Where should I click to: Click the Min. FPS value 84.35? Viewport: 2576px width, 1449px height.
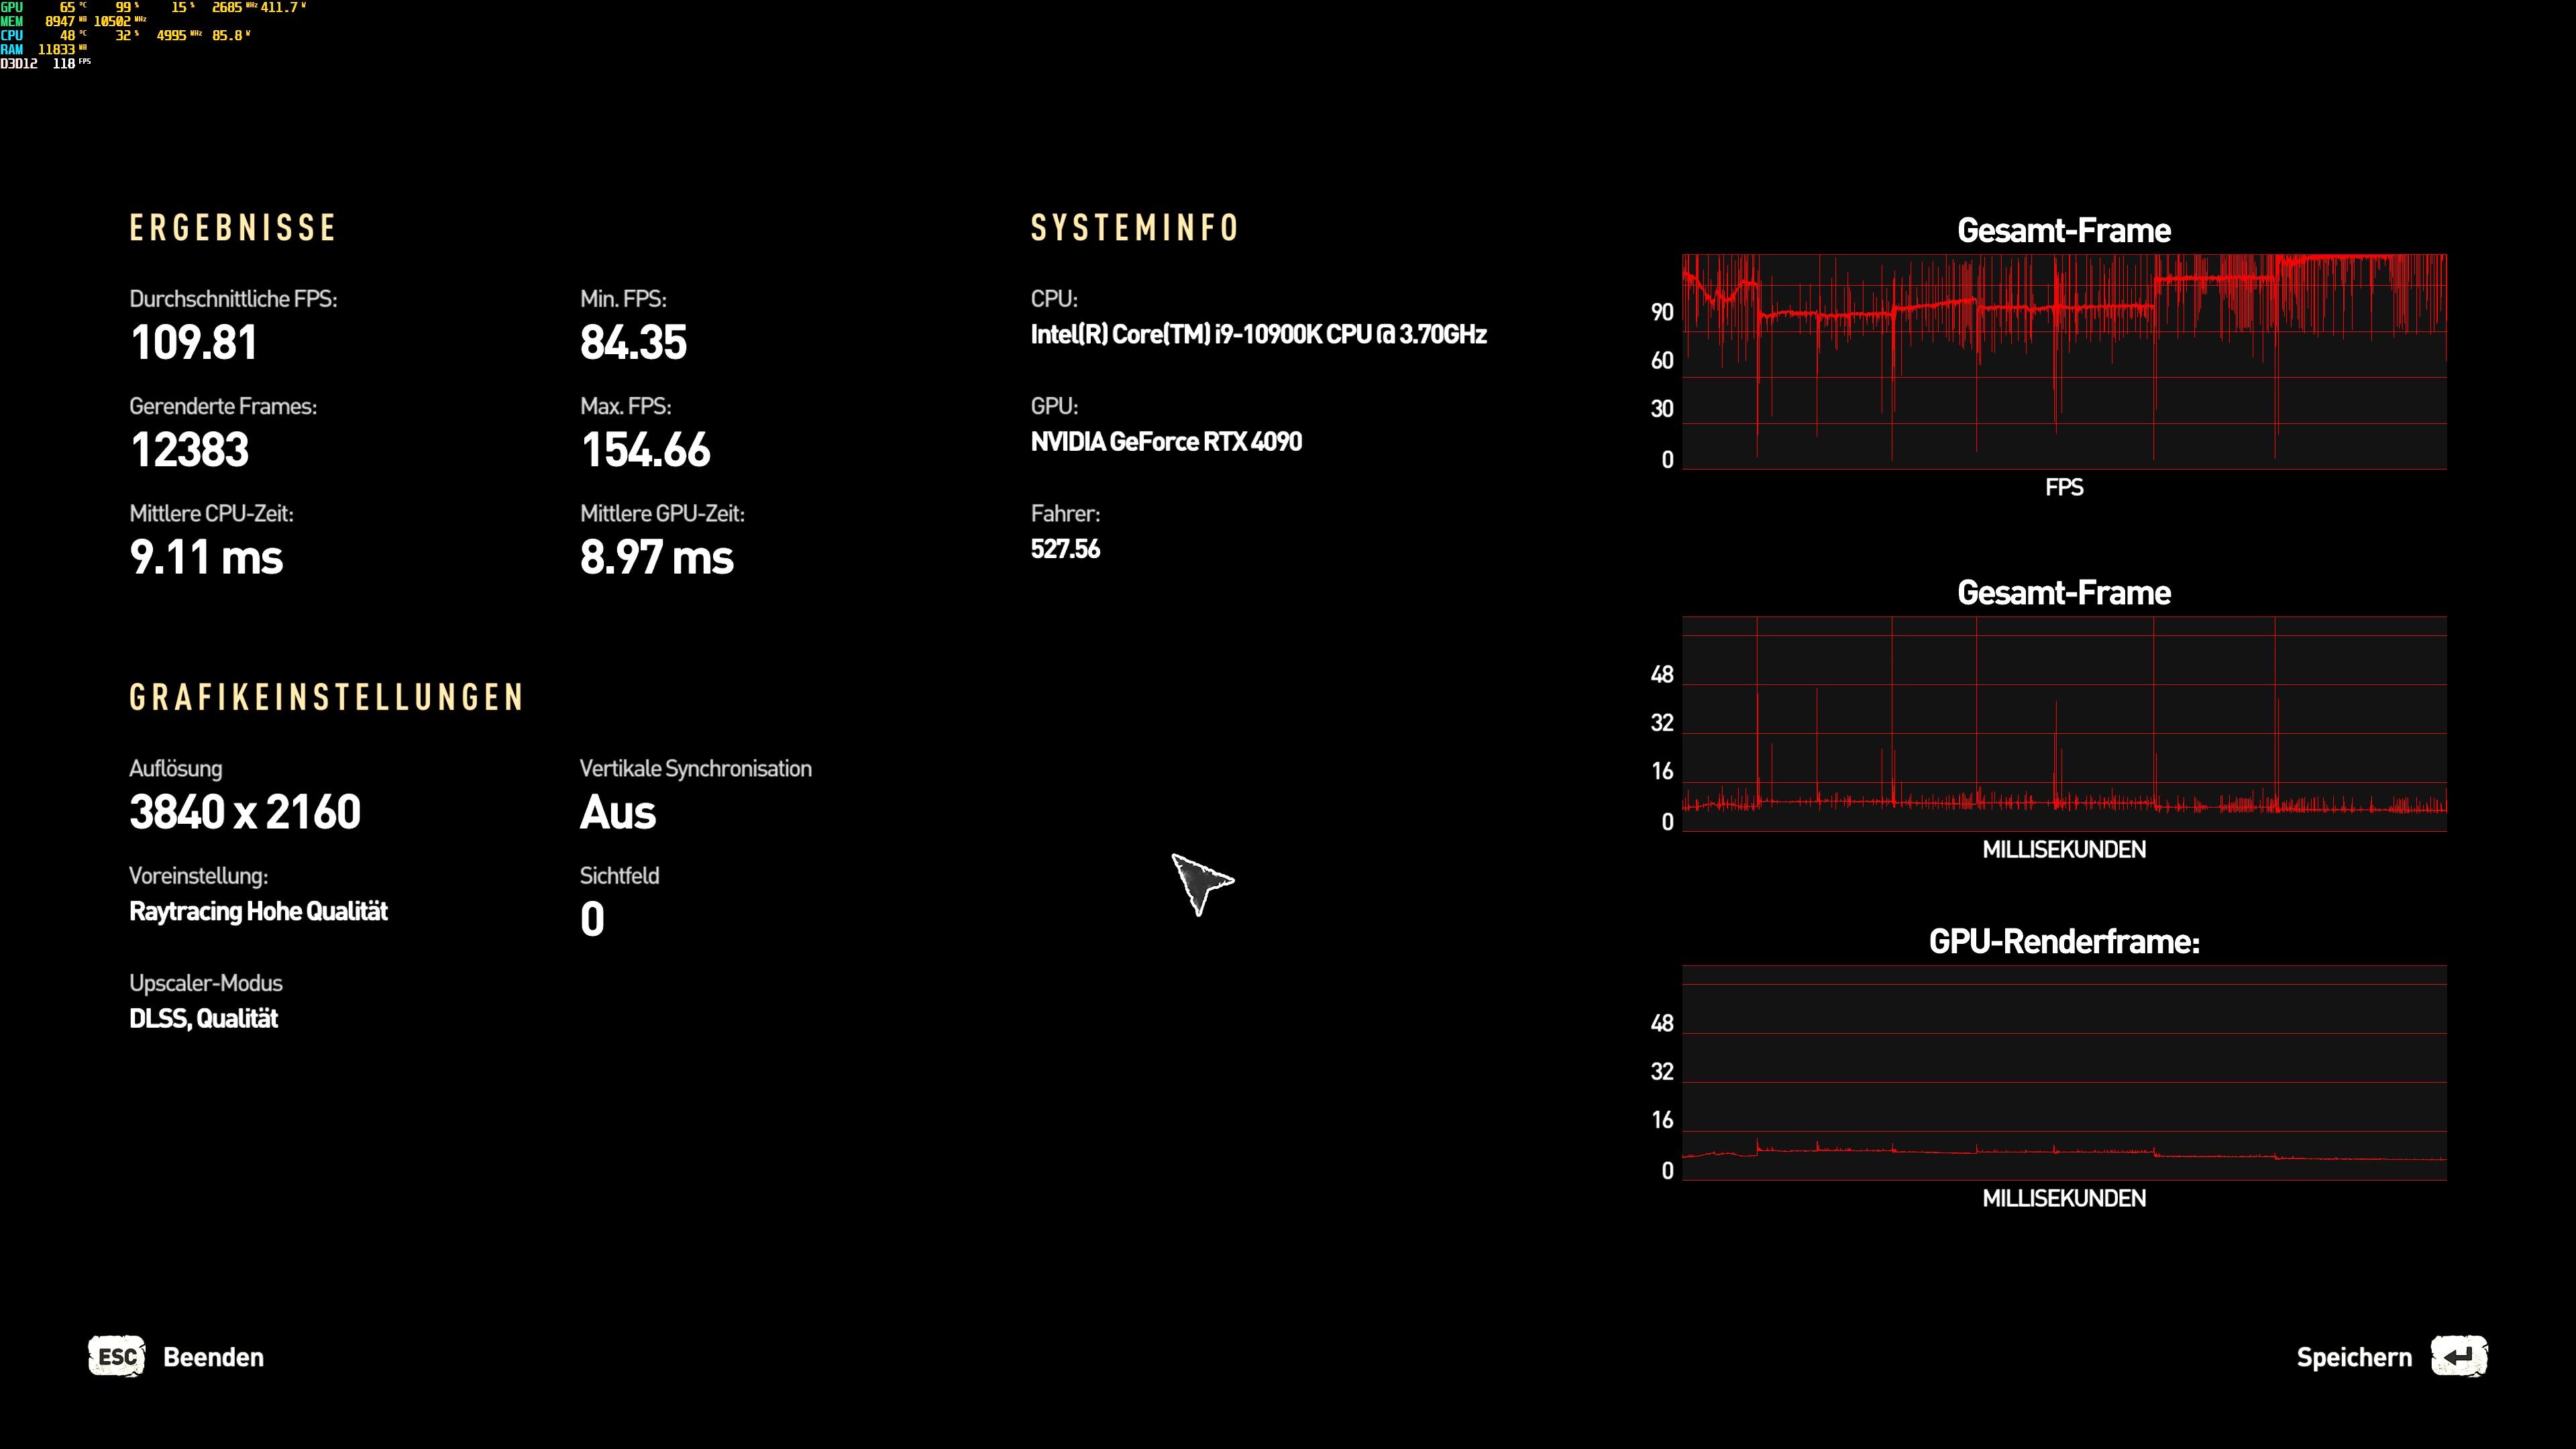coord(633,343)
